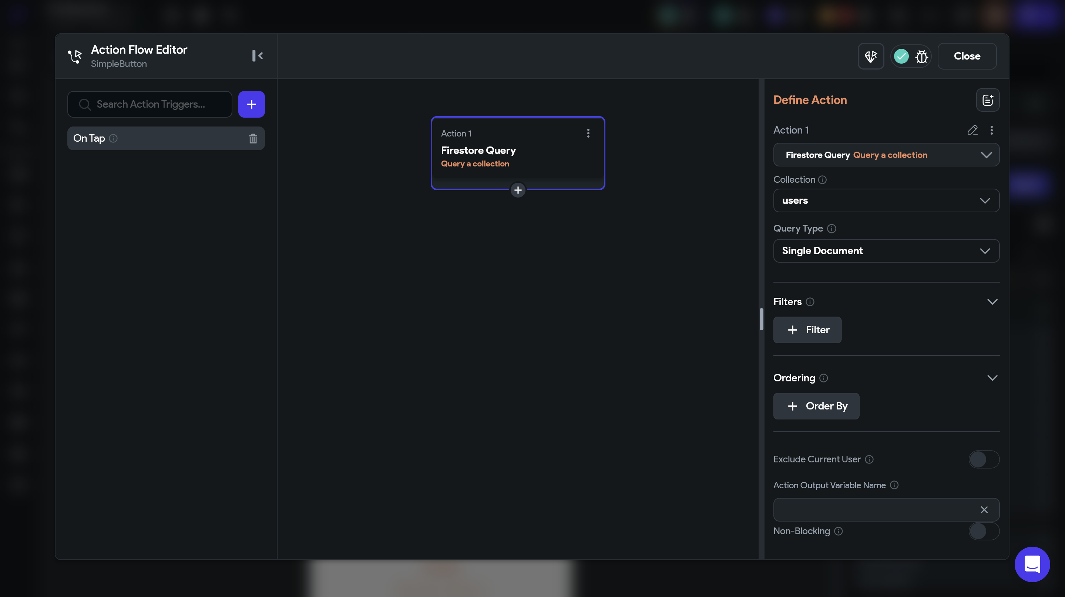Collapse the left trigger panel sidebar
Image resolution: width=1065 pixels, height=597 pixels.
click(257, 56)
